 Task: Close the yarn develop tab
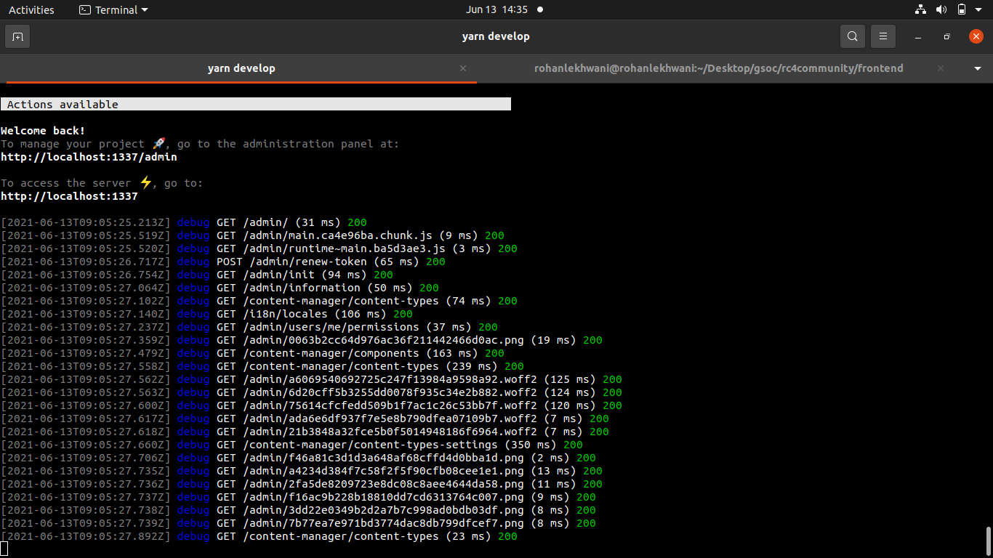463,68
